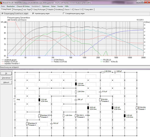Enable 'Energiefrequenzgang zeigen' checkbox
150x137 pixels.
coord(64,14)
